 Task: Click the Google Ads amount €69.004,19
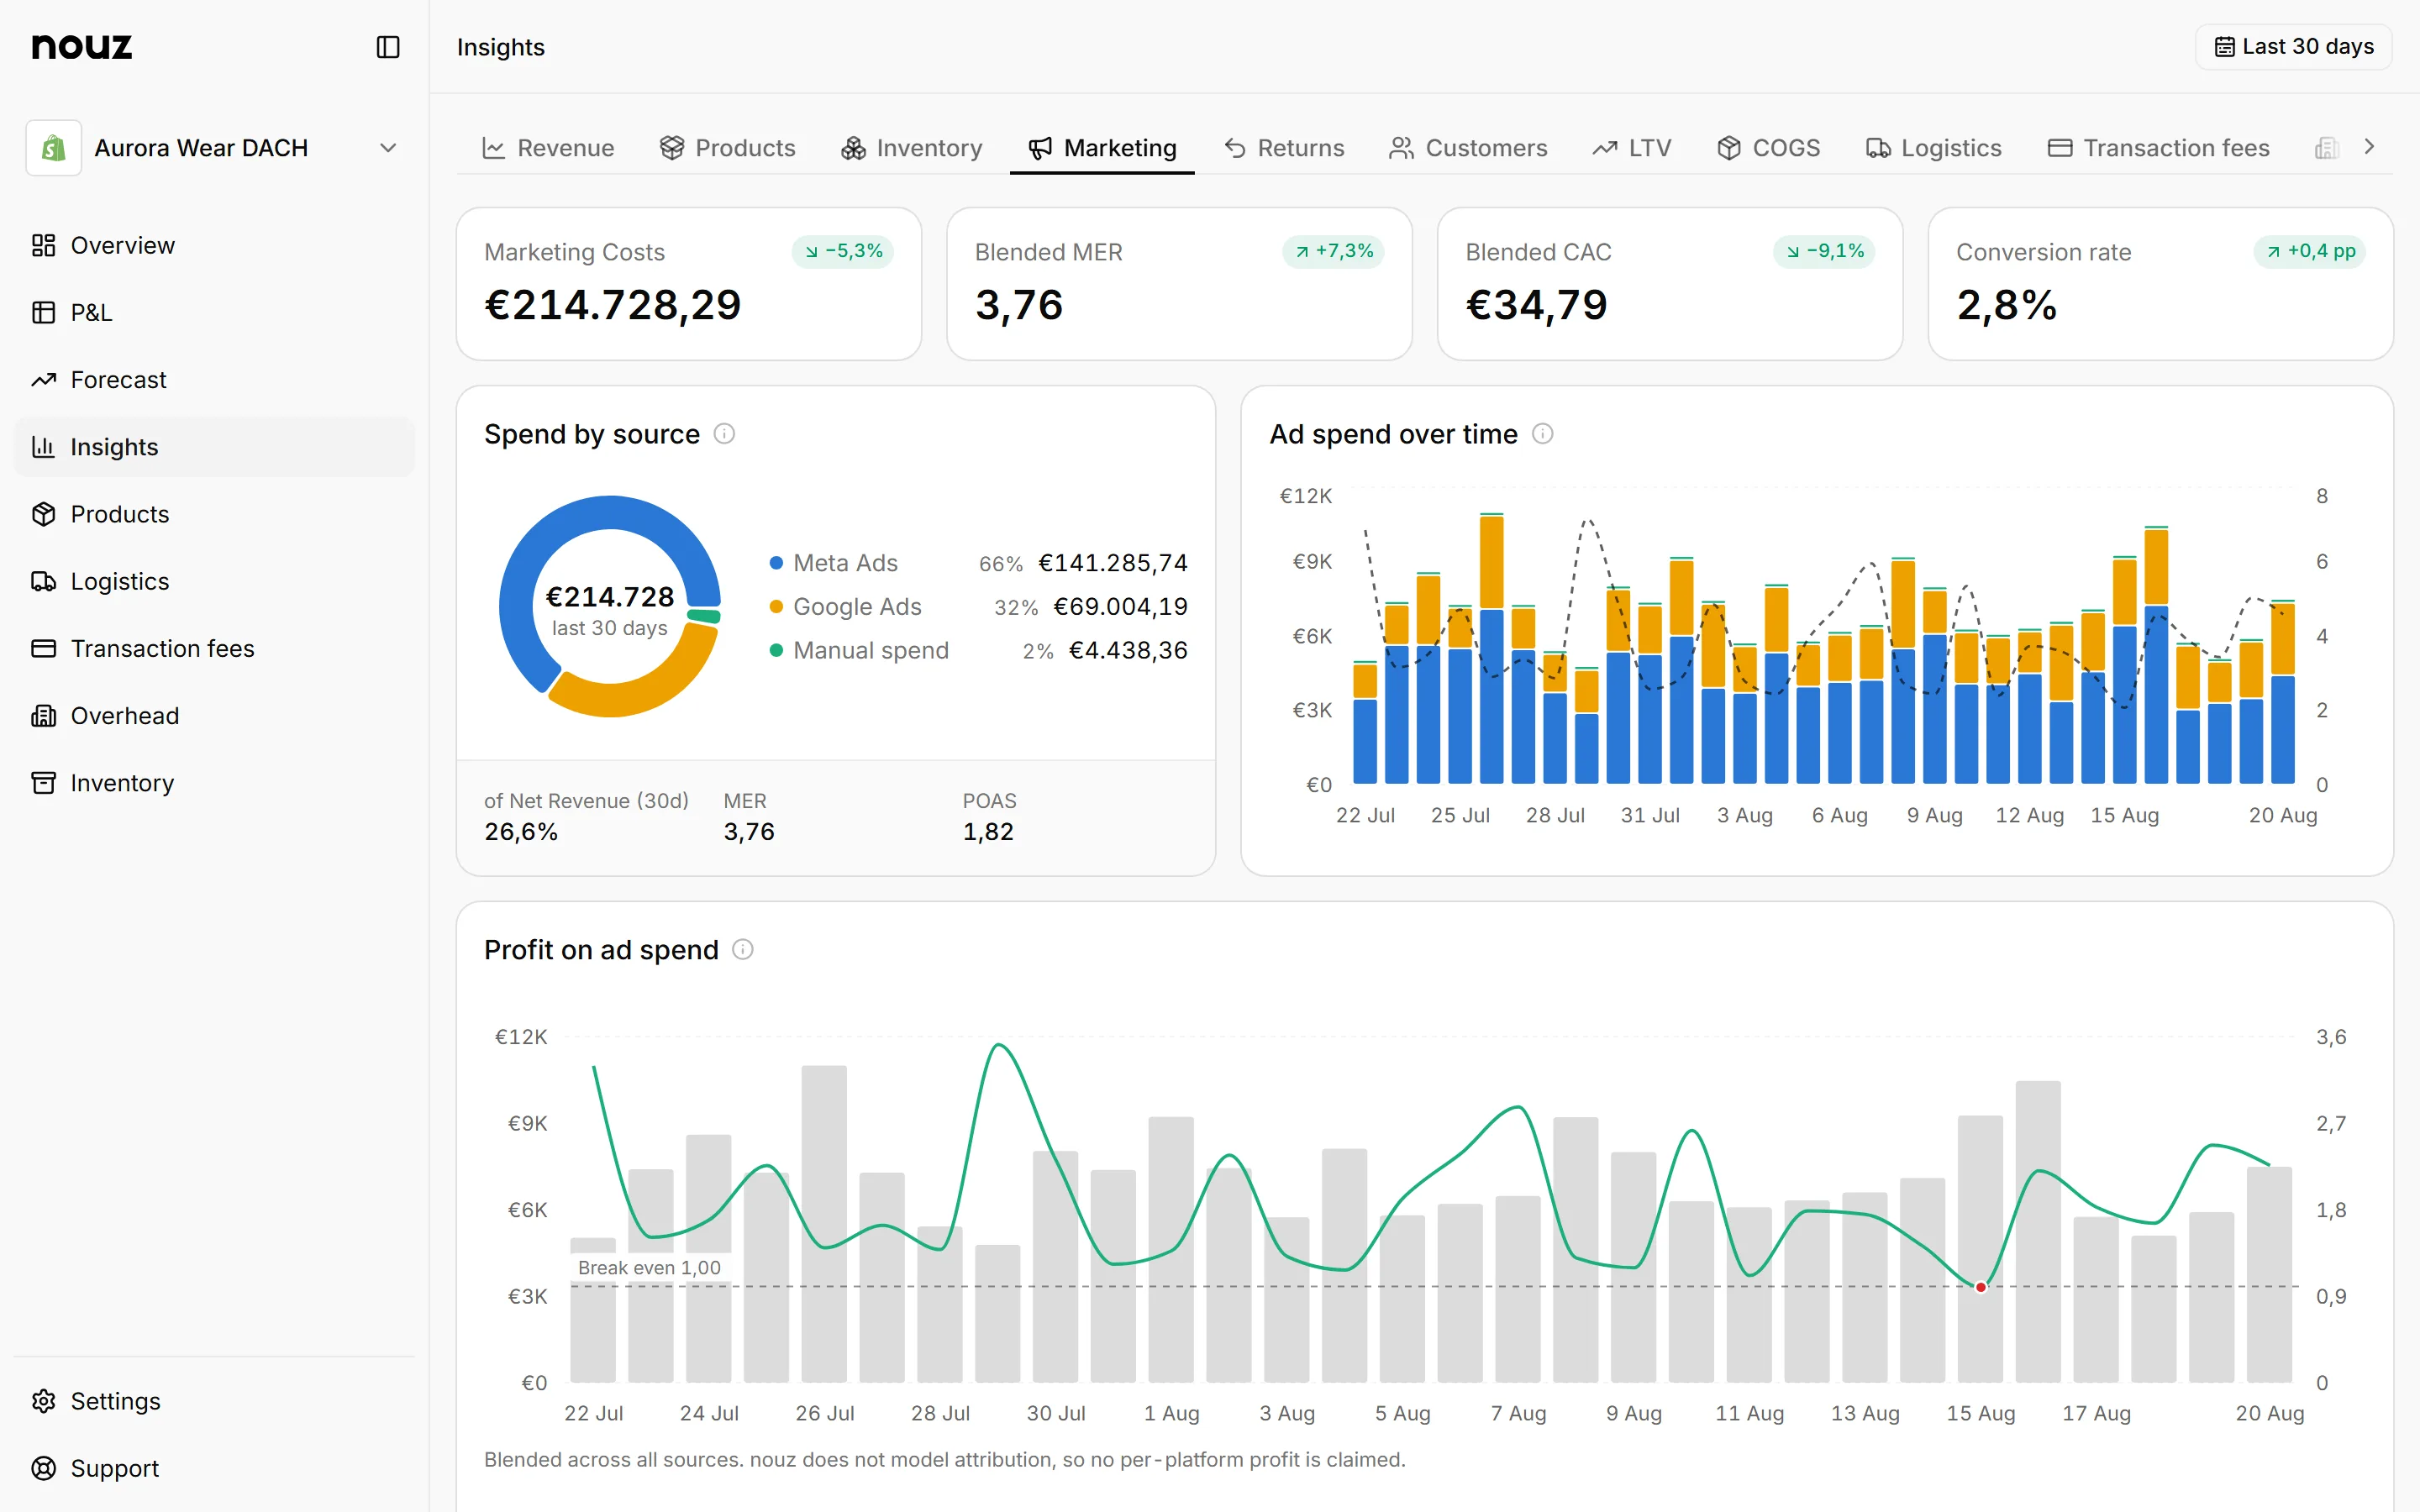1121,607
